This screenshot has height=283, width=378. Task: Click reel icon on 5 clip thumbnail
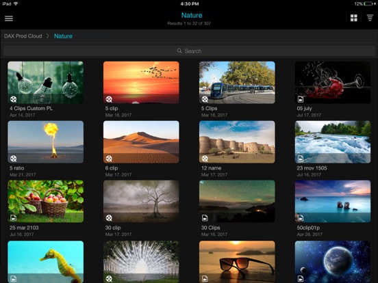[x=109, y=99]
